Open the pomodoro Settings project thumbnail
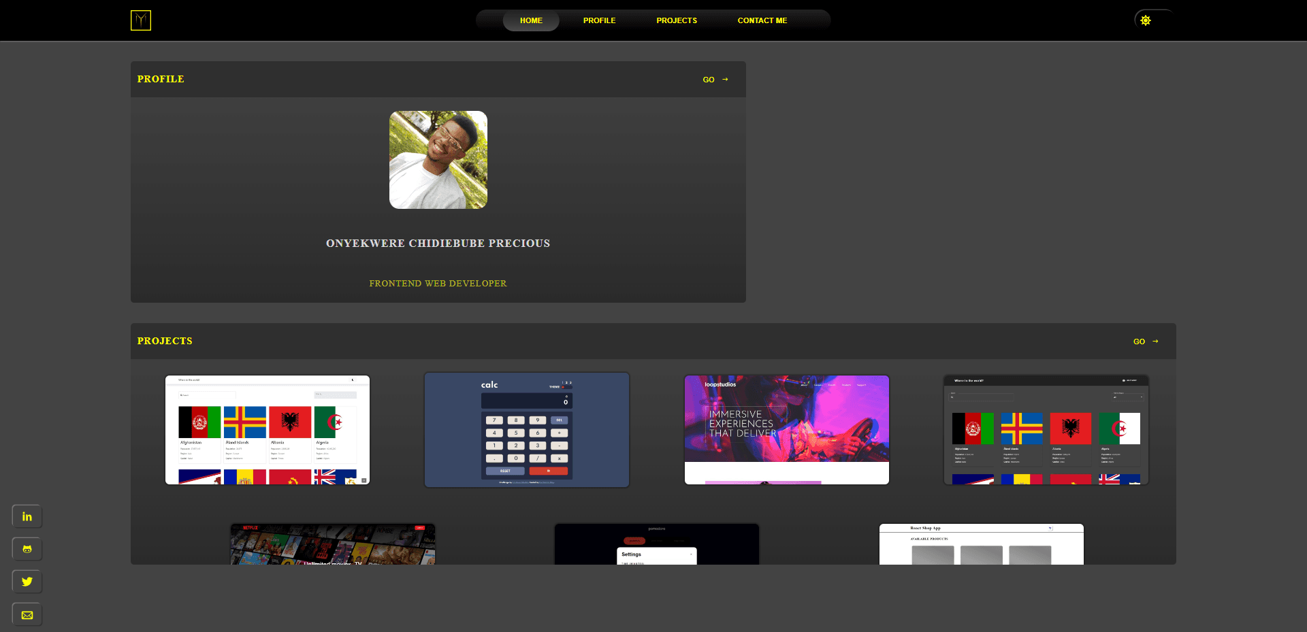The height and width of the screenshot is (632, 1307). point(657,544)
